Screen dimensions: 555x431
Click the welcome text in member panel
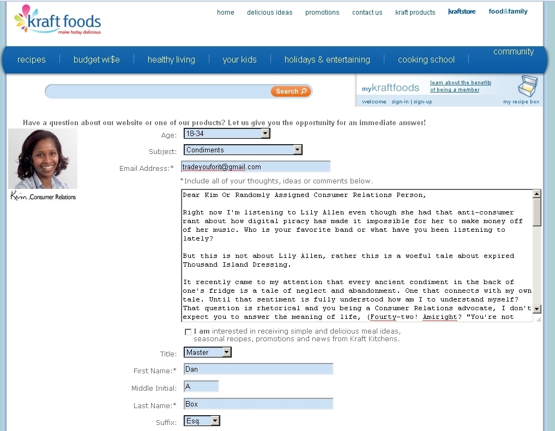[x=374, y=102]
